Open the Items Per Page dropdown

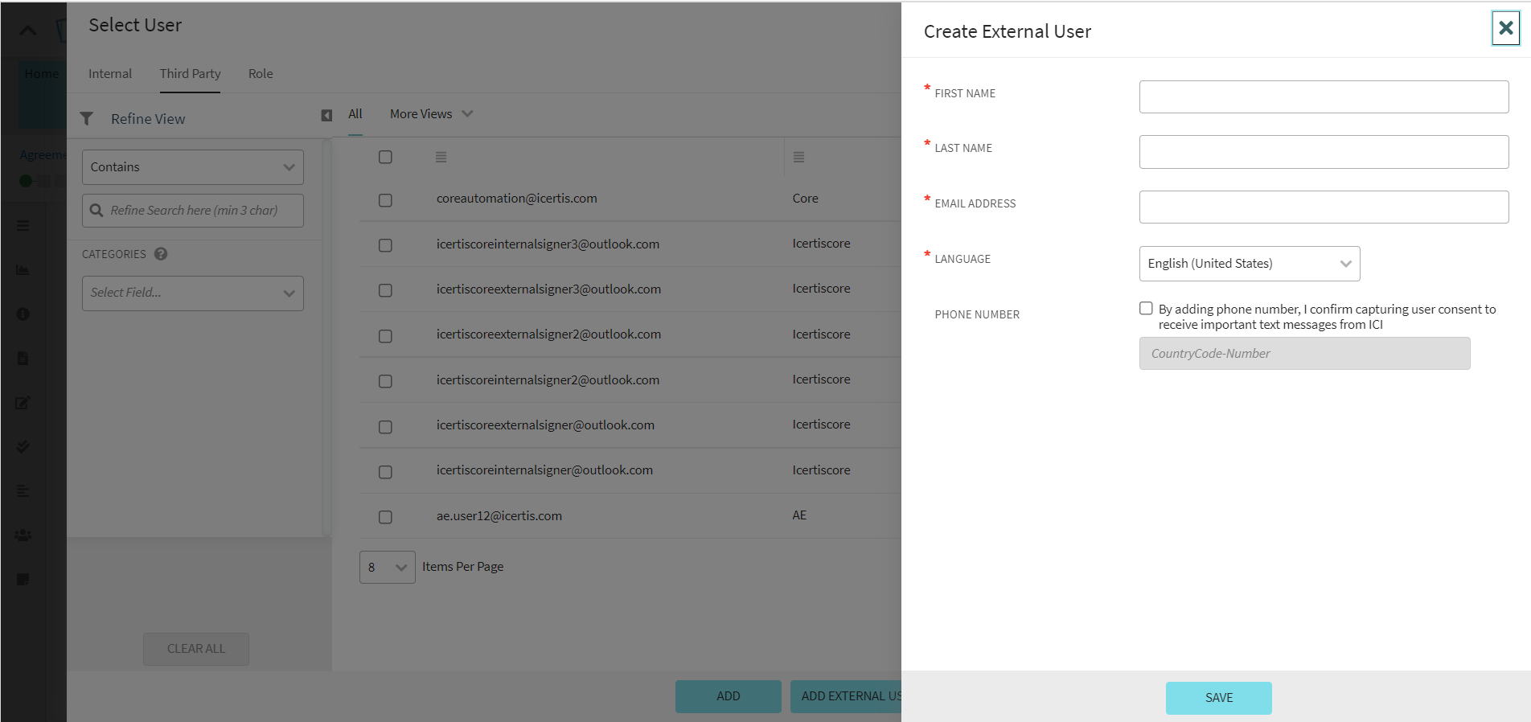[x=387, y=568]
